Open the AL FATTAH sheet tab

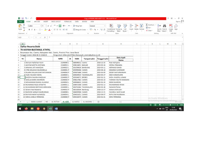coord(55,102)
